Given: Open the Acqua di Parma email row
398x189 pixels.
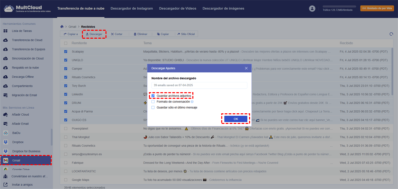Looking at the screenshot, I should pos(226,111).
